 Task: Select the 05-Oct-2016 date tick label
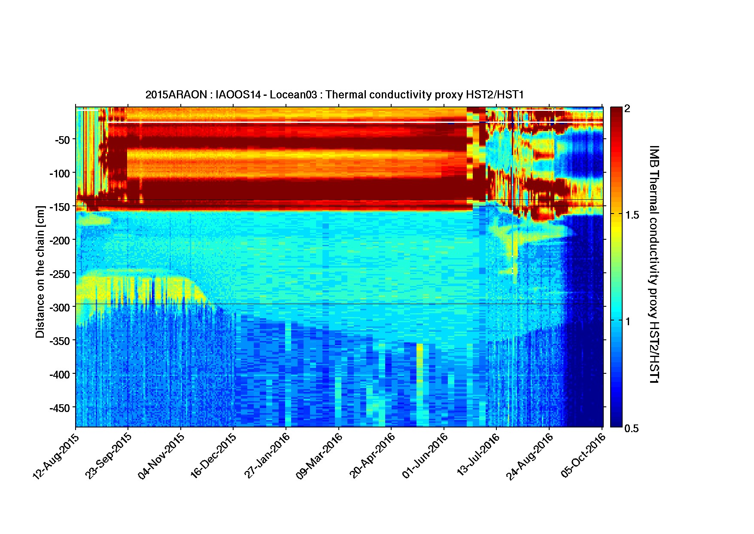(x=583, y=456)
